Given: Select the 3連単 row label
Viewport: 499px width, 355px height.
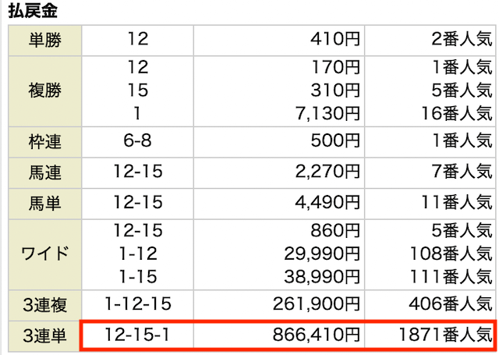Looking at the screenshot, I should coord(45,336).
